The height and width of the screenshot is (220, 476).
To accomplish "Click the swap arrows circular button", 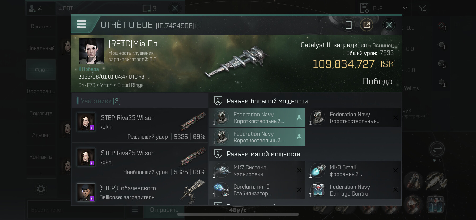I will point(437,149).
